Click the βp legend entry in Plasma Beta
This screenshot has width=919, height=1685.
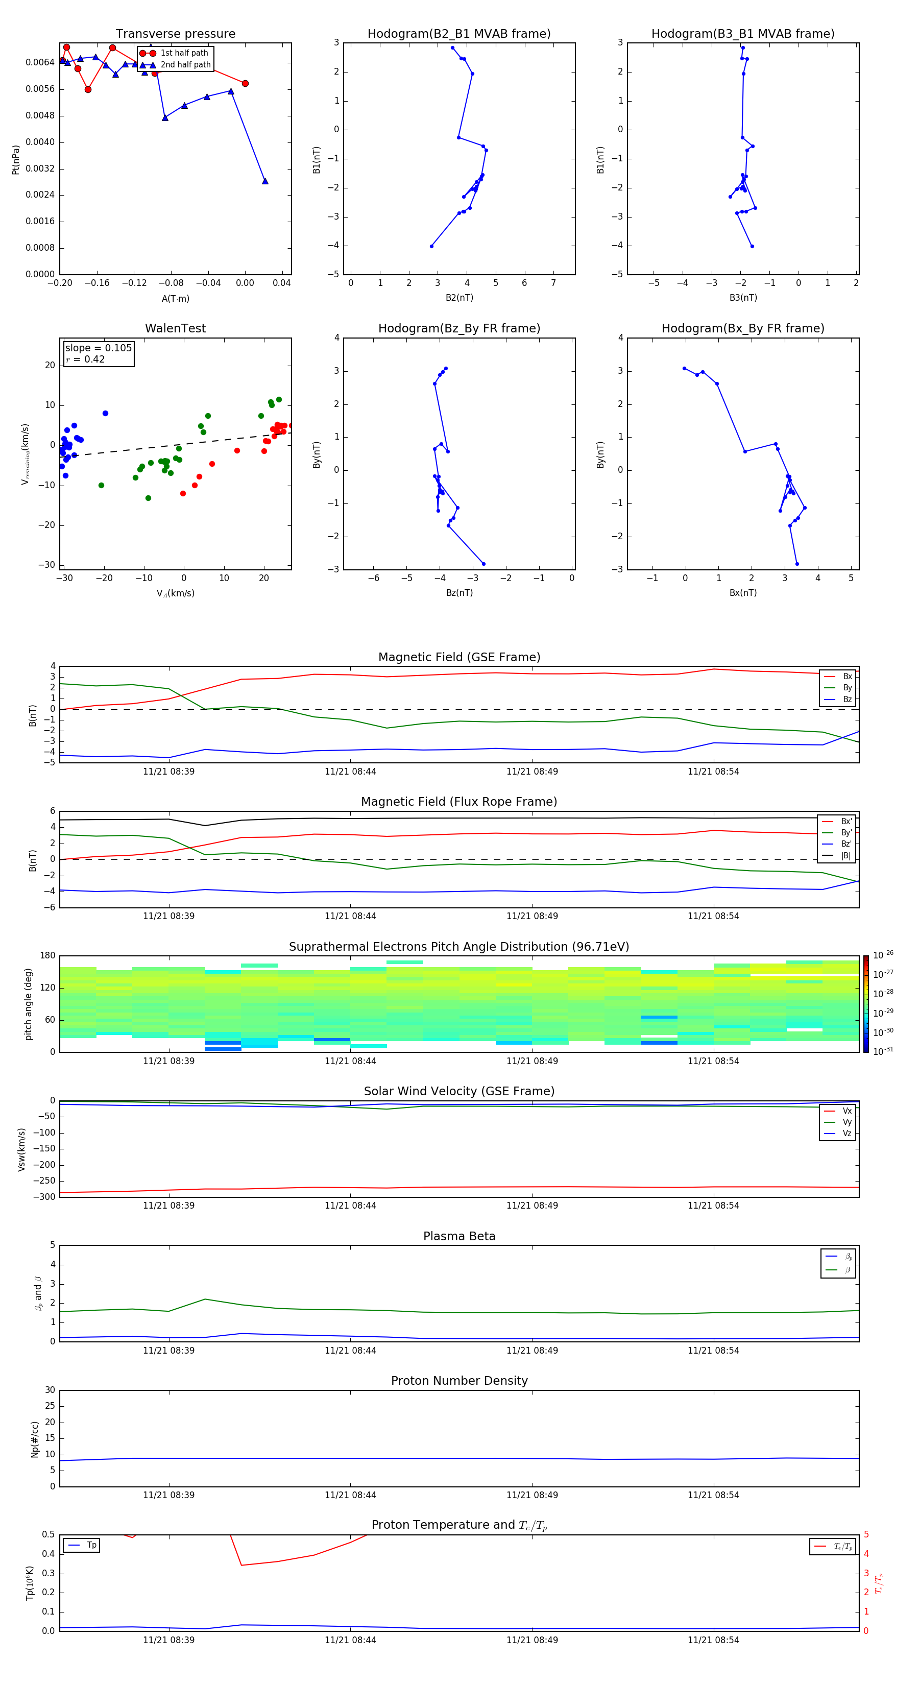(838, 1257)
